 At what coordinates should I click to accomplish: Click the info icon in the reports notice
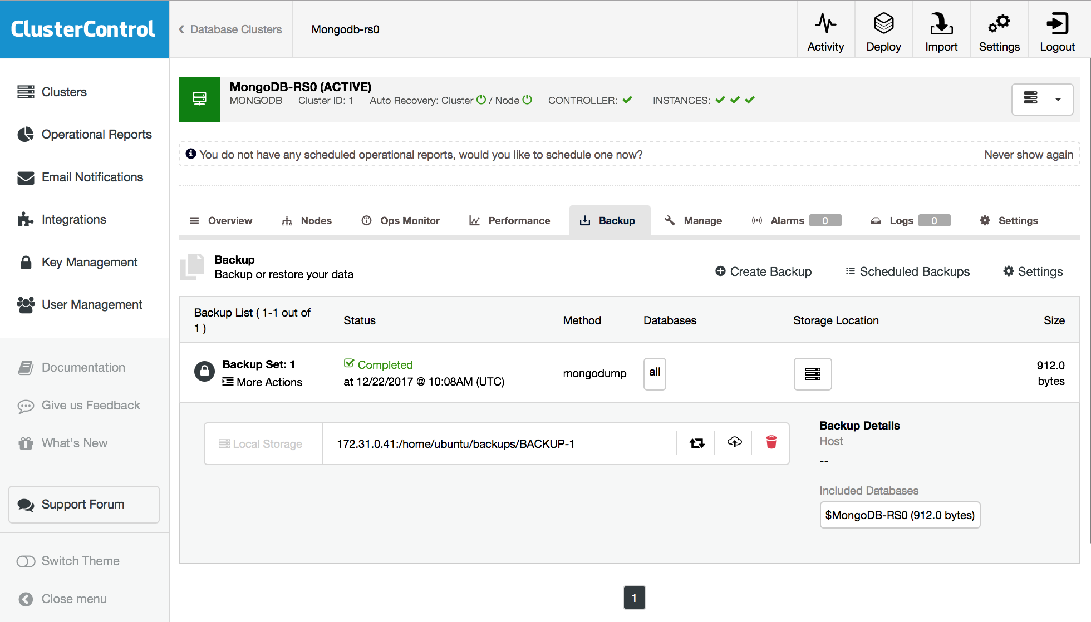point(190,154)
